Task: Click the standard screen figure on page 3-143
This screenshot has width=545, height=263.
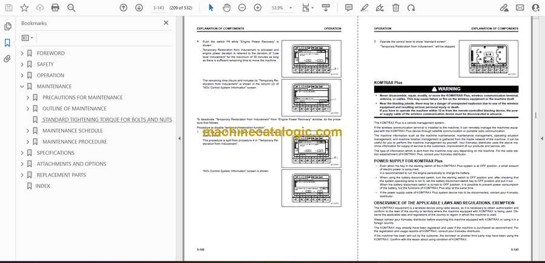Action: click(489, 59)
